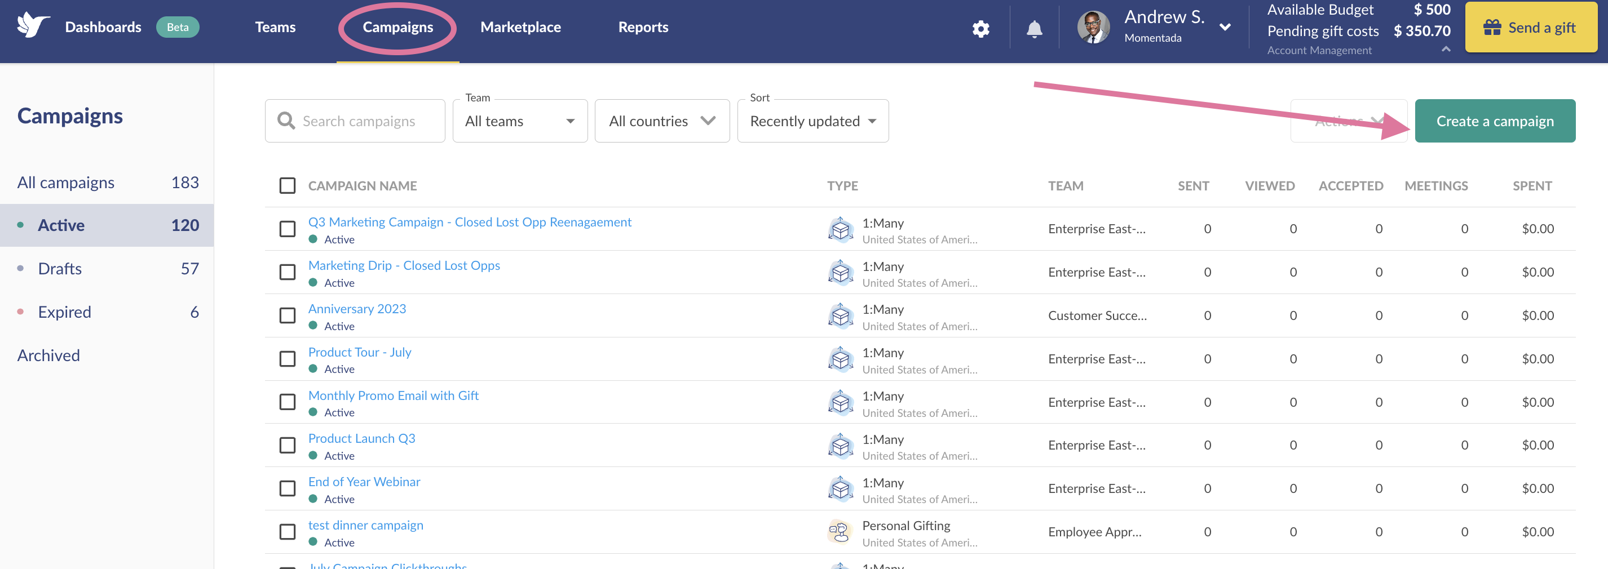Check Product Launch Q3 checkbox
The height and width of the screenshot is (569, 1608).
[x=287, y=446]
